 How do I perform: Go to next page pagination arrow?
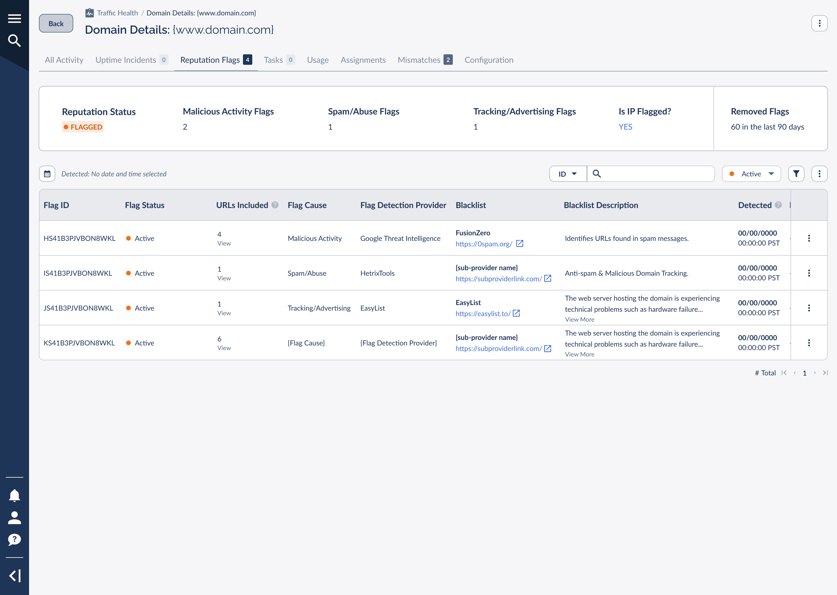tap(815, 373)
